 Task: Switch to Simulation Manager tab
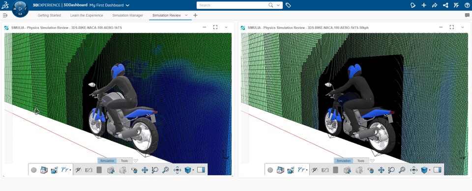[128, 15]
